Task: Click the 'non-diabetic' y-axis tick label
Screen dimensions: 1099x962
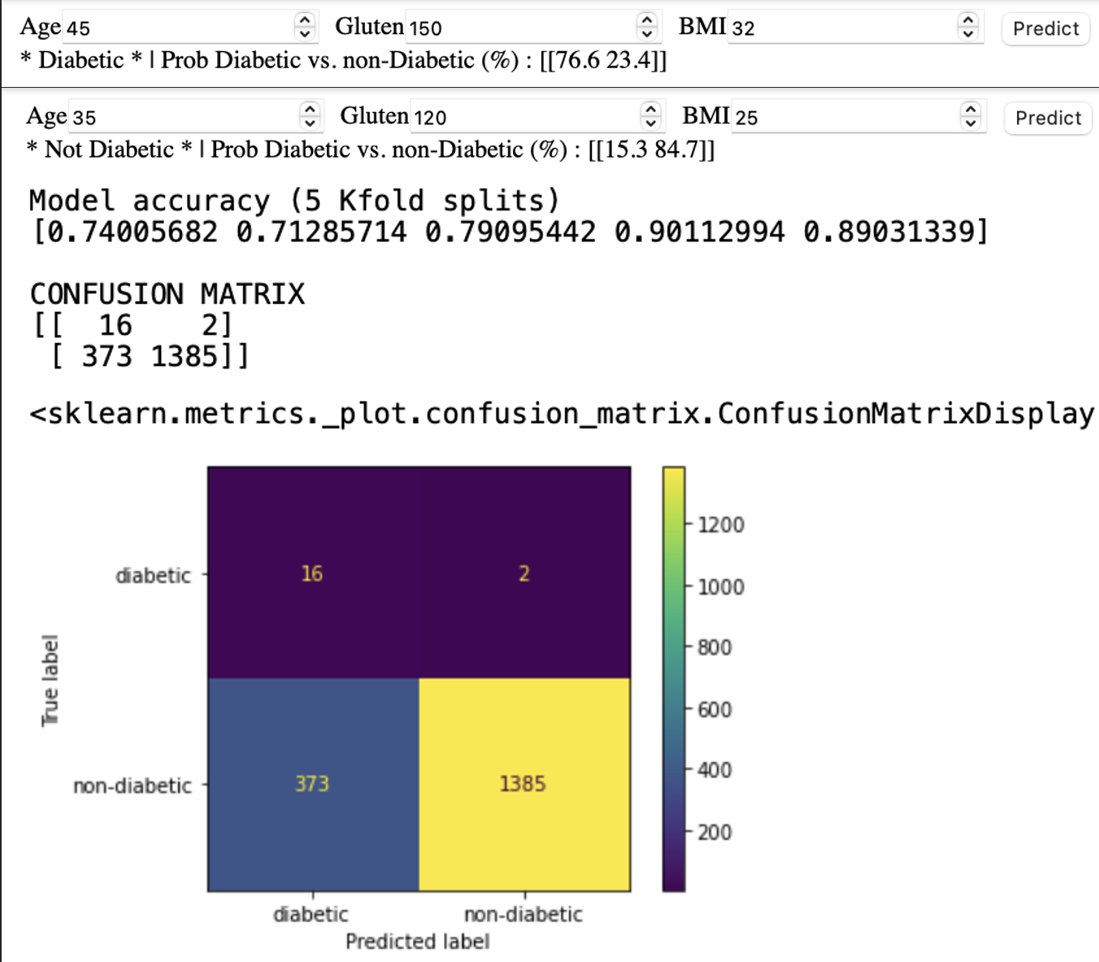Action: tap(132, 786)
